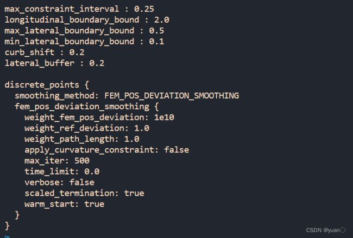
Task: Click the weight_ref_deviation value 1.0
Action: [x=142, y=128]
